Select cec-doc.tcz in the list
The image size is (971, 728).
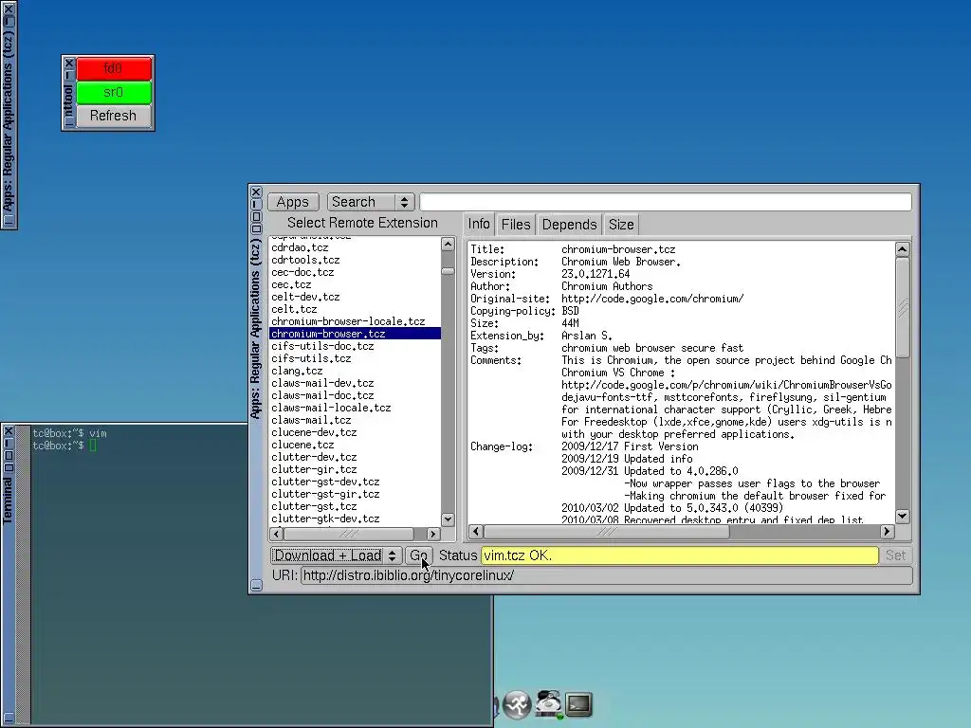(355, 272)
